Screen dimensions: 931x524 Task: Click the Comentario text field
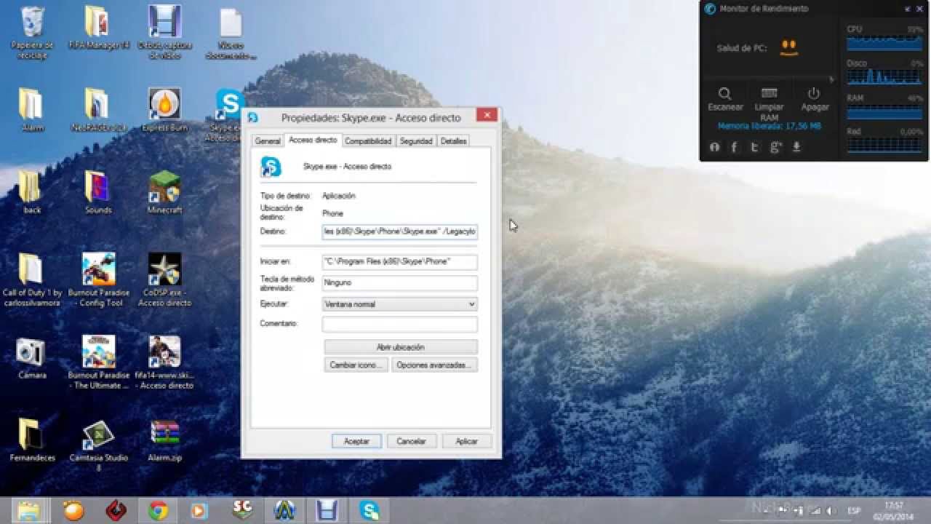(x=400, y=324)
